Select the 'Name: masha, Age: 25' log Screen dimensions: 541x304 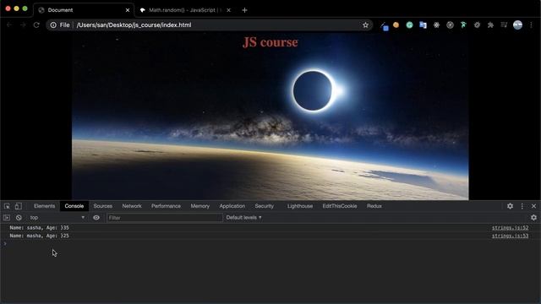[x=40, y=236]
